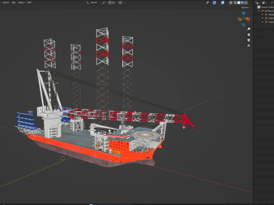Open object type visibility dropdown
This screenshot has height=205, width=274.
pos(209,3)
